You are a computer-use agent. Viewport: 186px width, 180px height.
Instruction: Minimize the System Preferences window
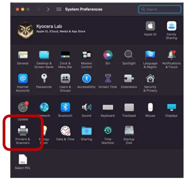(x=23, y=9)
